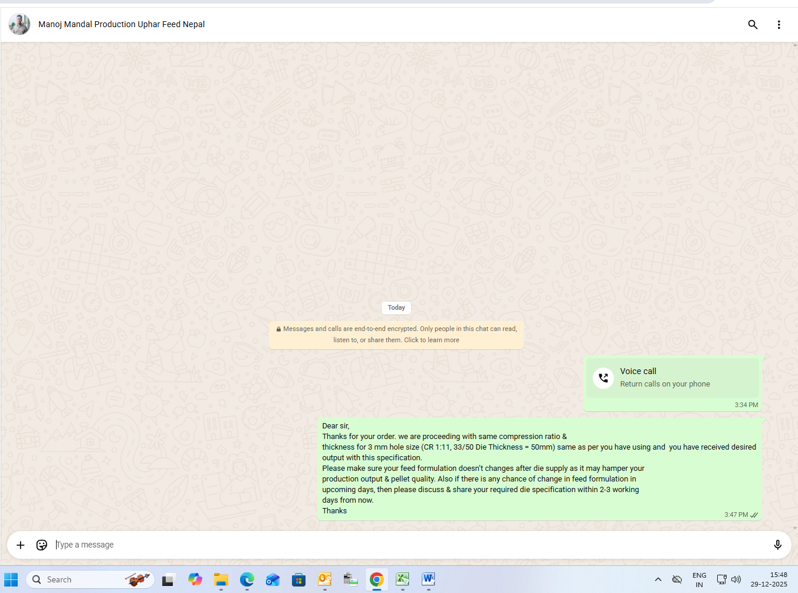The width and height of the screenshot is (798, 593).
Task: Click the microphone voice message icon
Action: 777,545
